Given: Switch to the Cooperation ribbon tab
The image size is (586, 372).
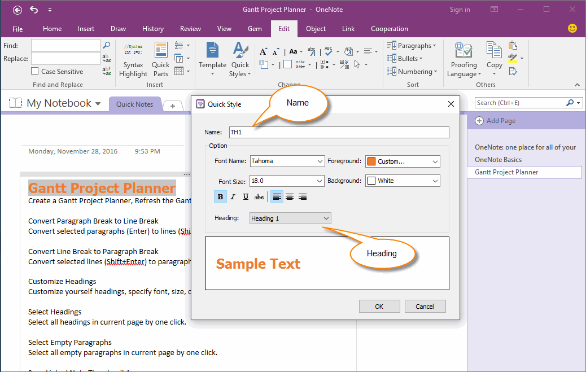Looking at the screenshot, I should point(390,29).
